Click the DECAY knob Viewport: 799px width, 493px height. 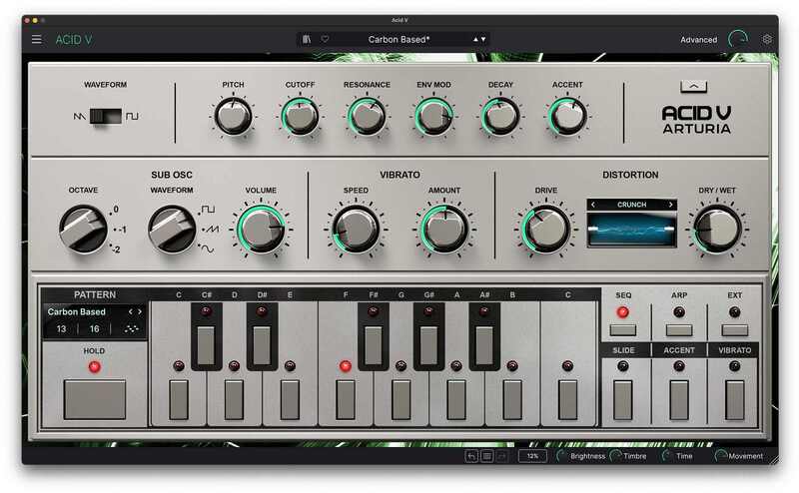pos(500,116)
